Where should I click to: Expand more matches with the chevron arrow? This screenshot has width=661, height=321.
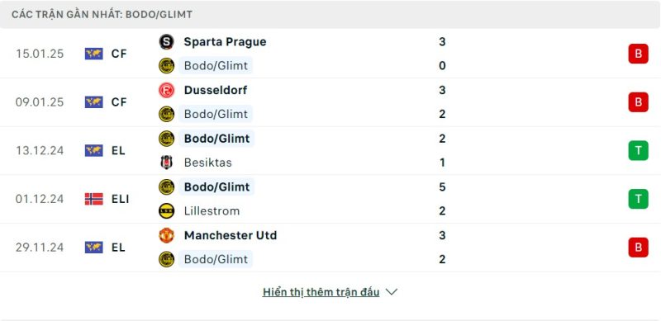pyautogui.click(x=392, y=292)
